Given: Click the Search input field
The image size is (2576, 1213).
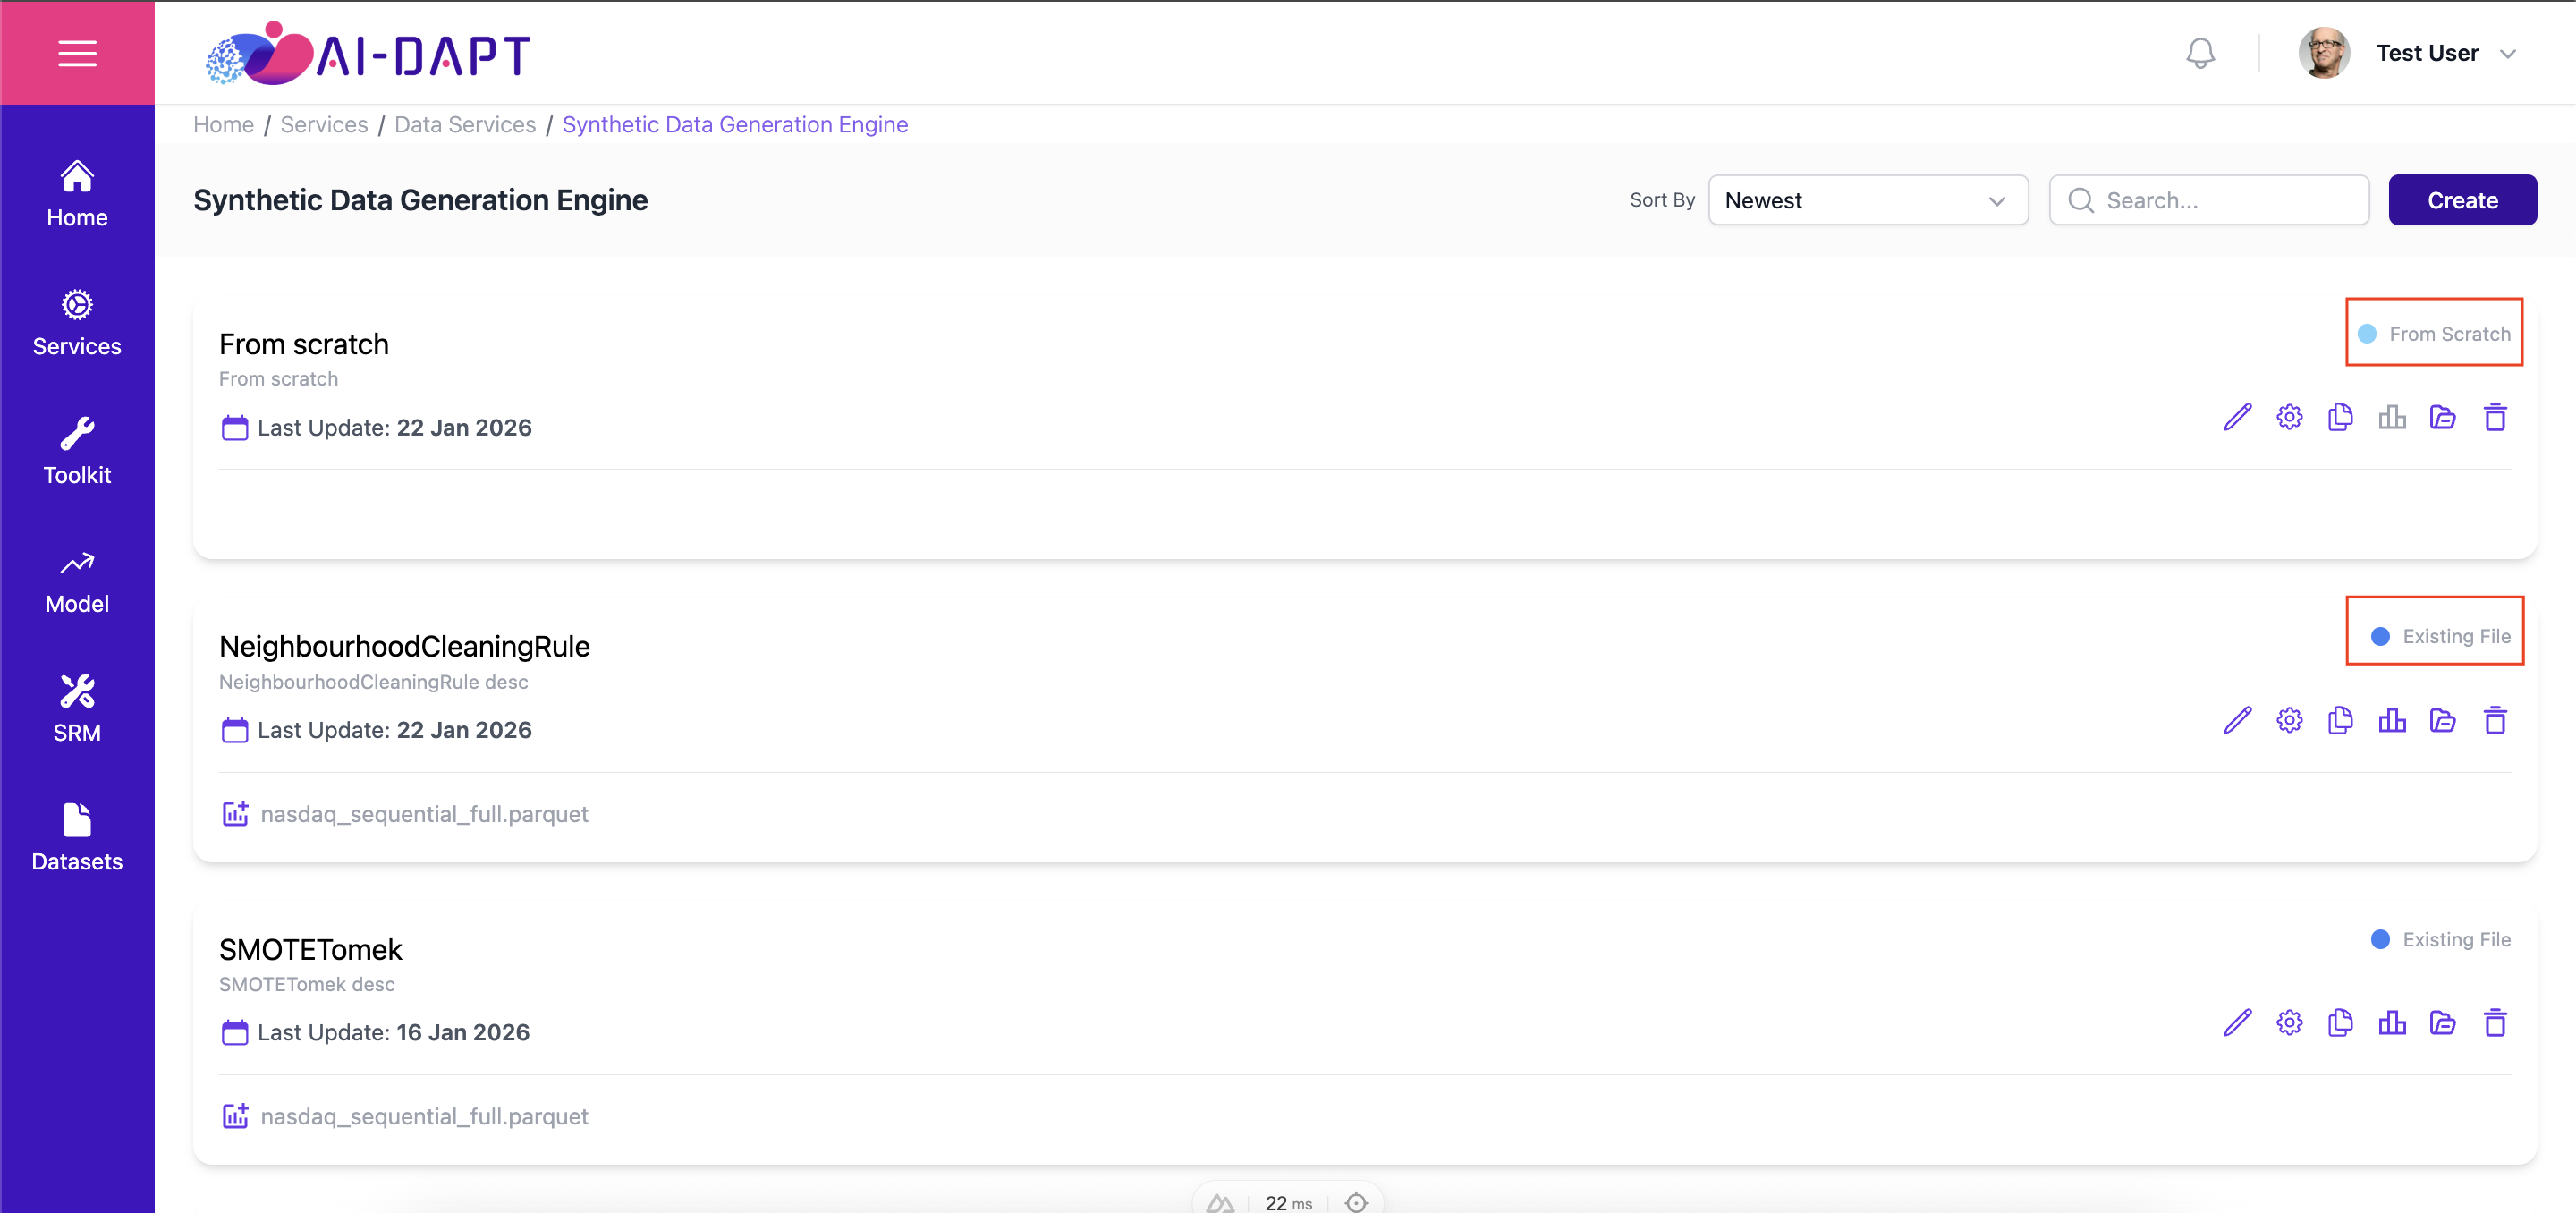Looking at the screenshot, I should point(2209,200).
